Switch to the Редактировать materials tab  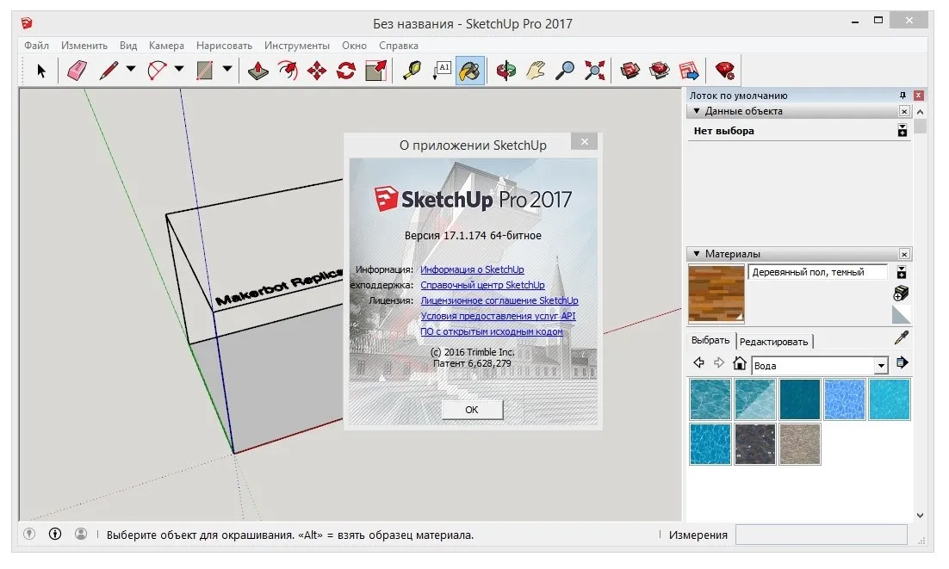click(x=773, y=342)
